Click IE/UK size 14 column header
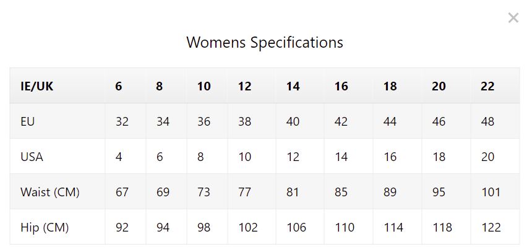Image resolution: width=532 pixels, height=252 pixels. (300, 86)
